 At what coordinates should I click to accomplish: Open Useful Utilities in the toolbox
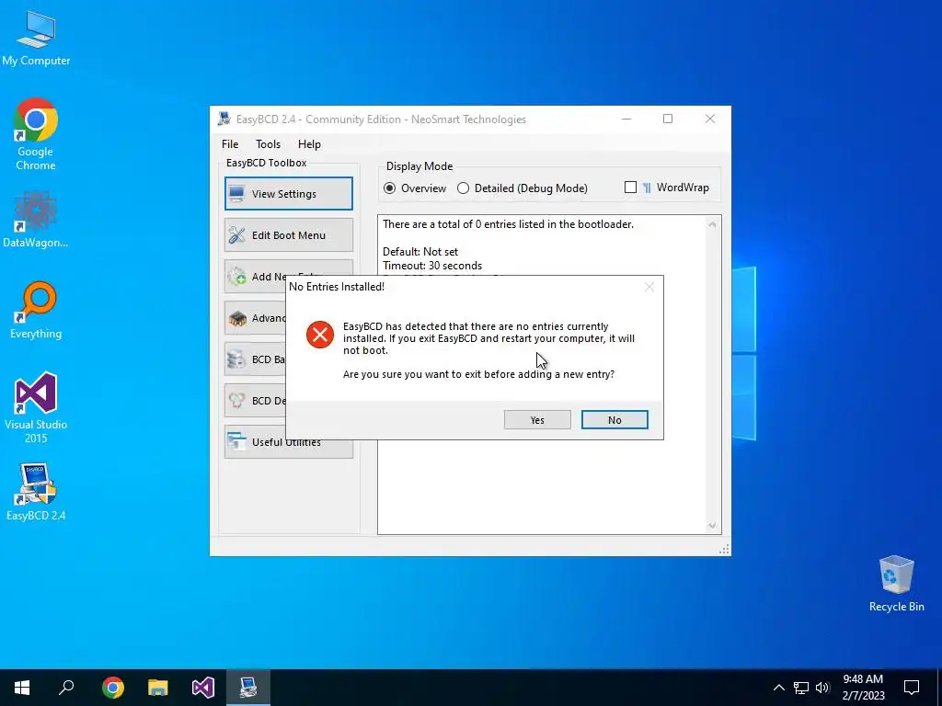point(288,442)
